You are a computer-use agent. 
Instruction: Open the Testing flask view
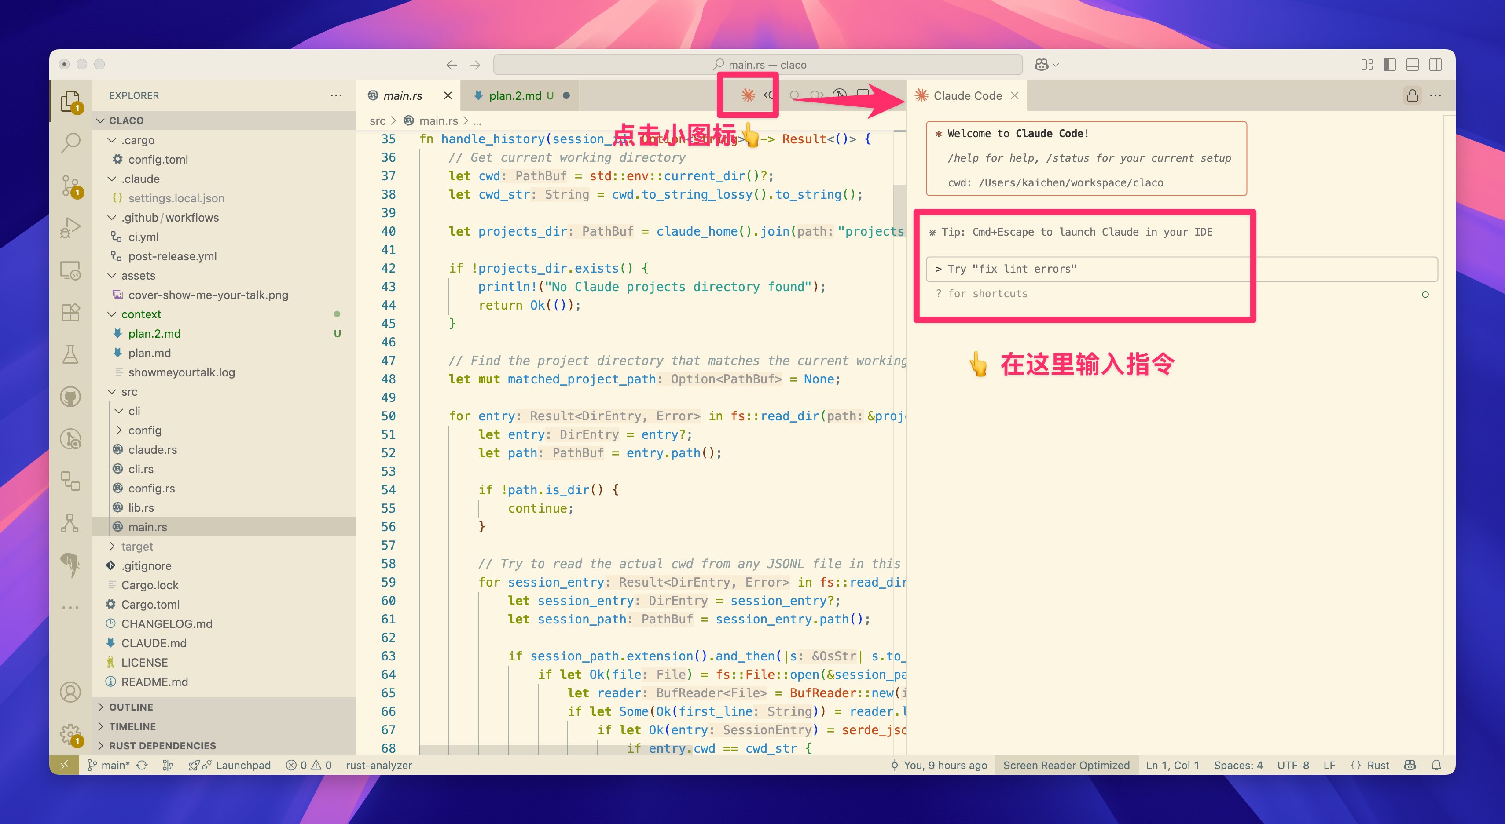pos(71,354)
